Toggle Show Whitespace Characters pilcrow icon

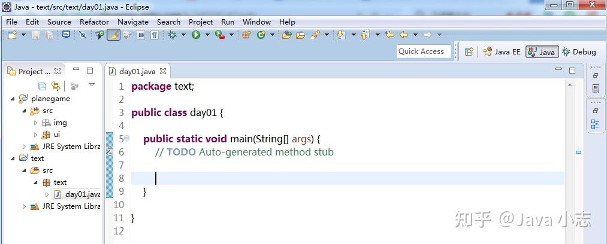(x=155, y=35)
